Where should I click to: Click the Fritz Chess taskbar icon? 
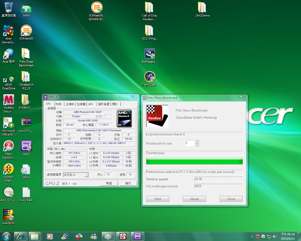pos(123,236)
